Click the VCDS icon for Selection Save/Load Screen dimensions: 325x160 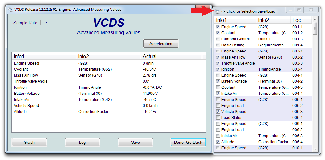218,11
